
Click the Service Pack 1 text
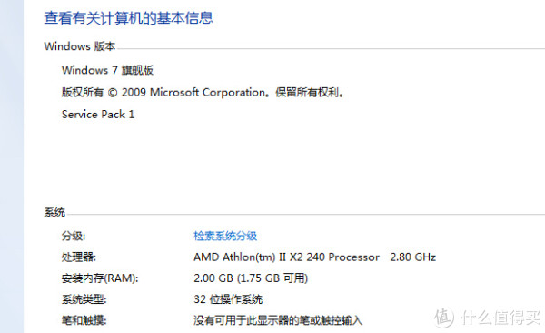pyautogui.click(x=98, y=115)
